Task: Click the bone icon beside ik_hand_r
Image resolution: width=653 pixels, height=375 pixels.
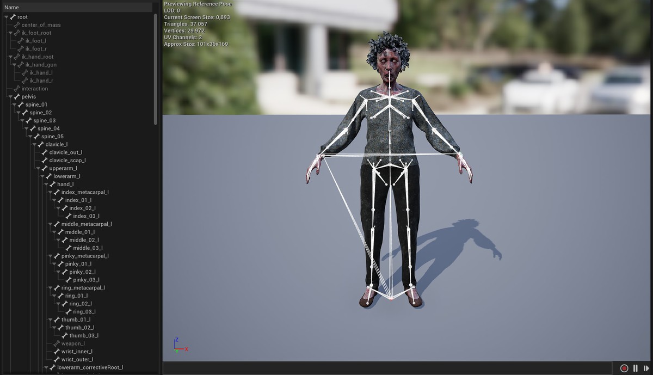Action: coord(24,81)
